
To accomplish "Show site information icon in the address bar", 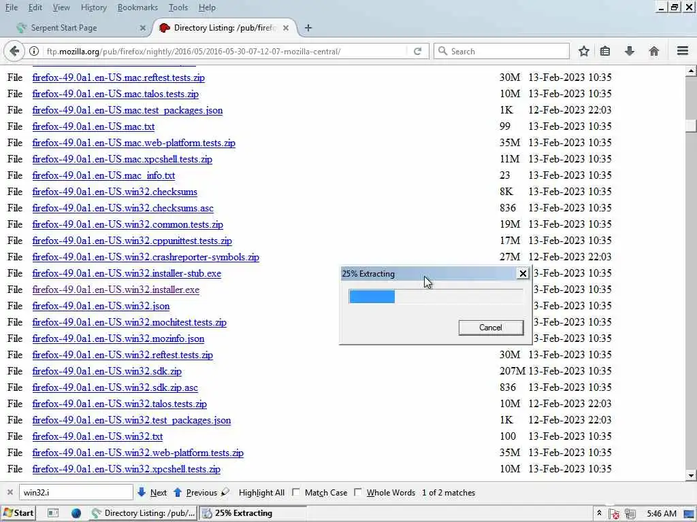I will [34, 51].
